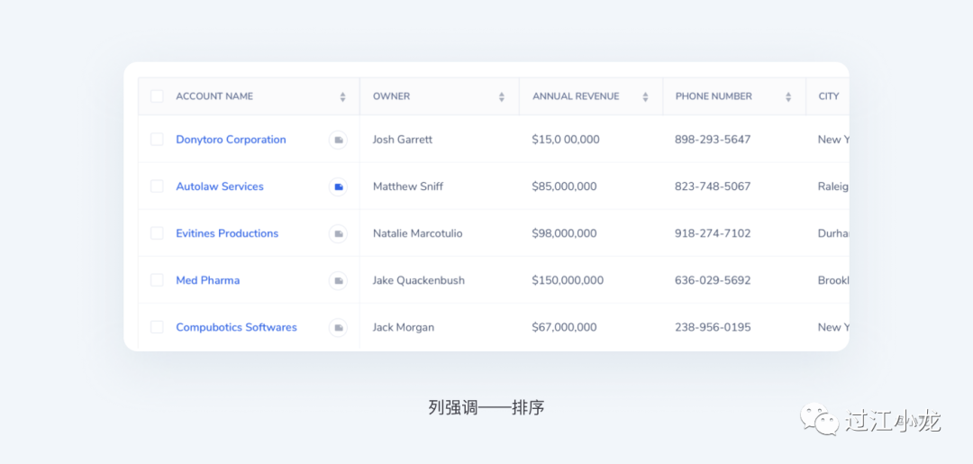Click blue folder icon beside Autolaw Services
Viewport: 973px width, 464px height.
tap(338, 187)
